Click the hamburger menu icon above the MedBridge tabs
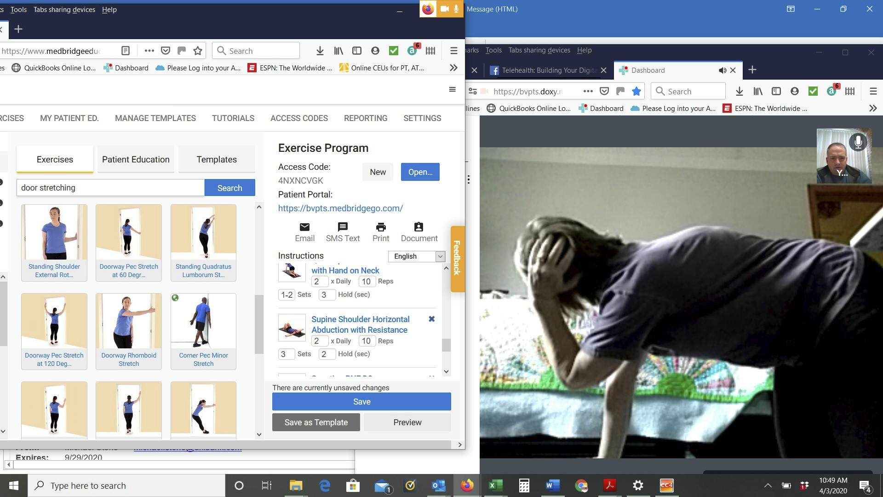 [452, 89]
